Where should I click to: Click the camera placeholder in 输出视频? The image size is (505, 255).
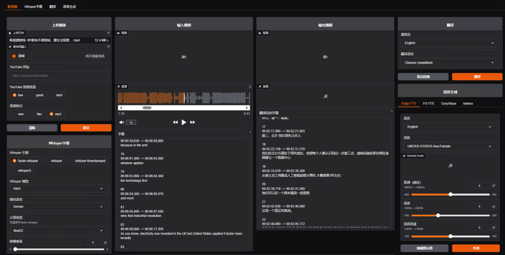point(325,57)
